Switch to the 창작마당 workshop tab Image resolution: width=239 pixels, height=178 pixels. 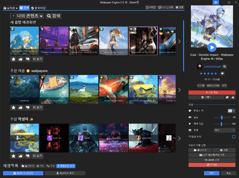pyautogui.click(x=38, y=8)
